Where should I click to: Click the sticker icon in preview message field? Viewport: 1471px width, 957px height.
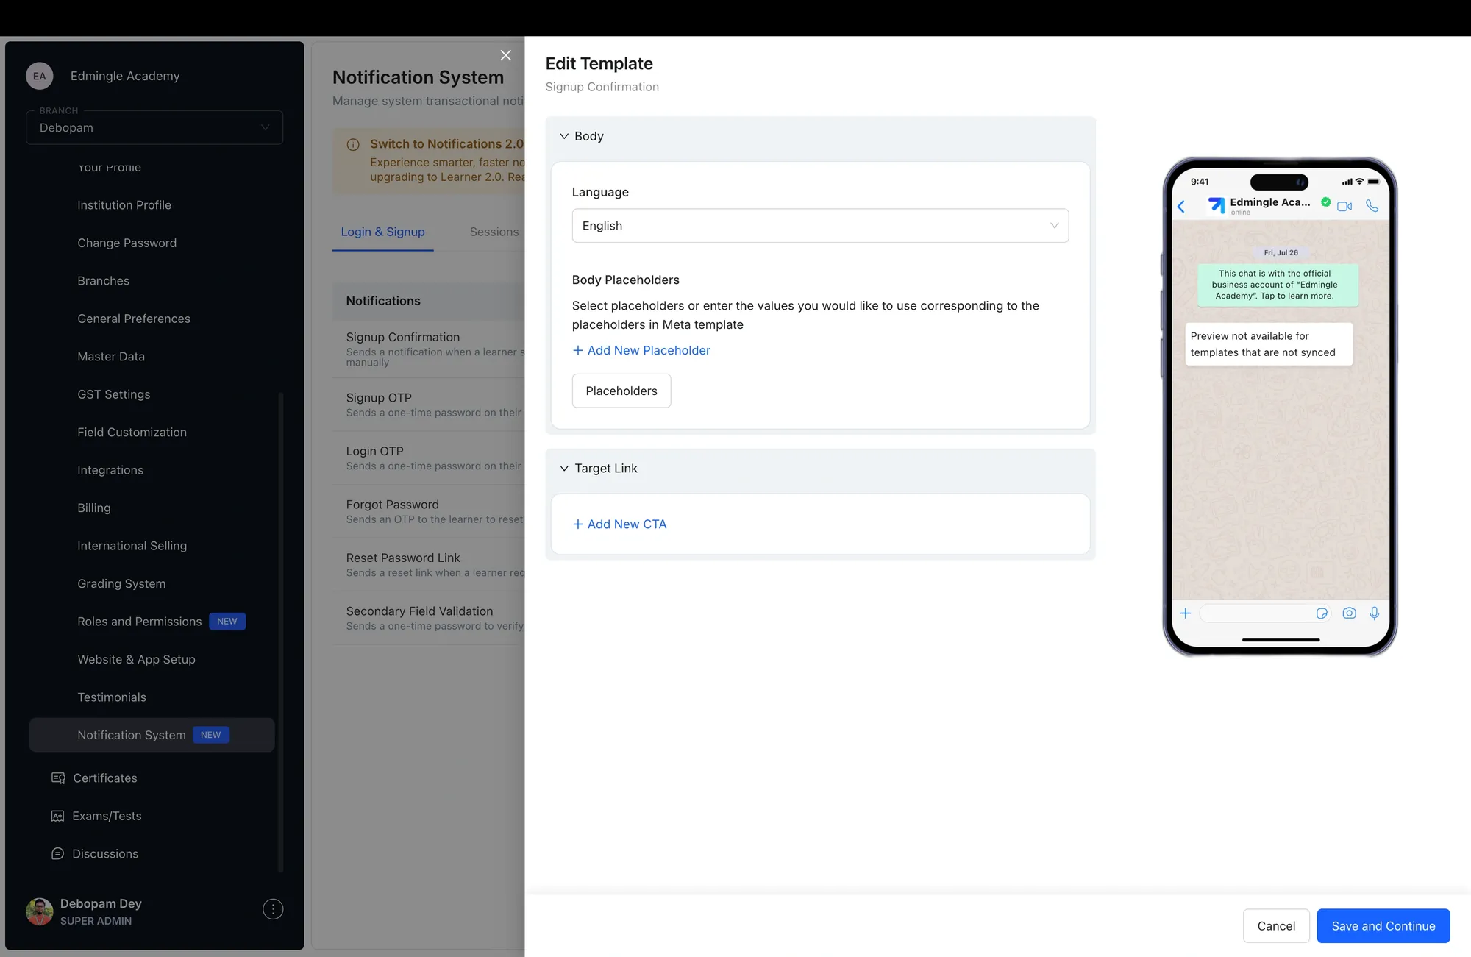(1322, 613)
